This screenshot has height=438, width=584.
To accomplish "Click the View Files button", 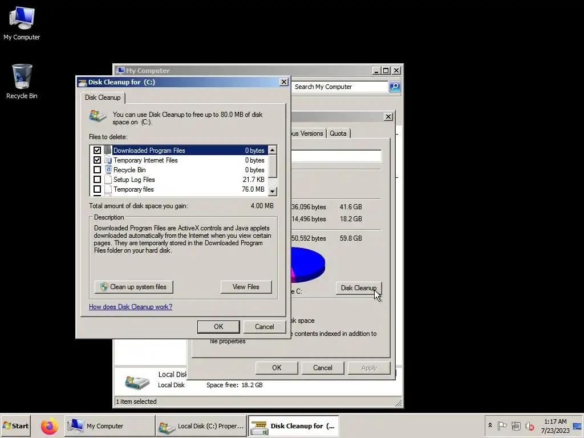I will point(246,287).
